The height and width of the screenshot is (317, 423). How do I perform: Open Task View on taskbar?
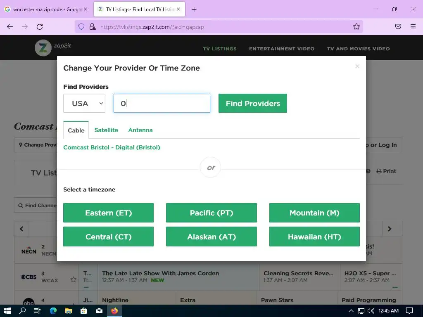tap(37, 311)
